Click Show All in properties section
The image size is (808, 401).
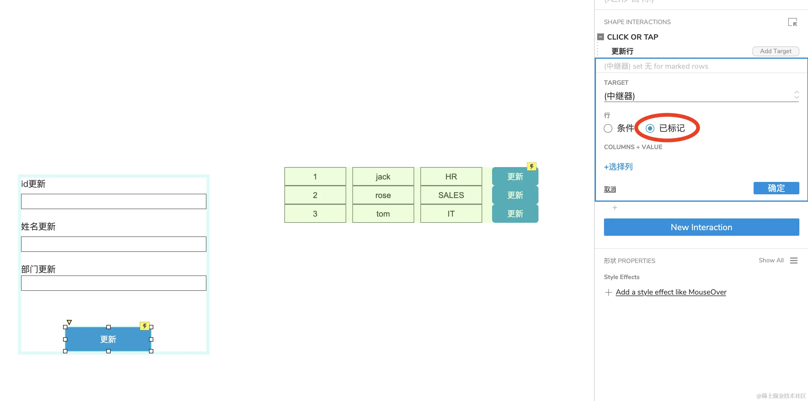coord(771,260)
